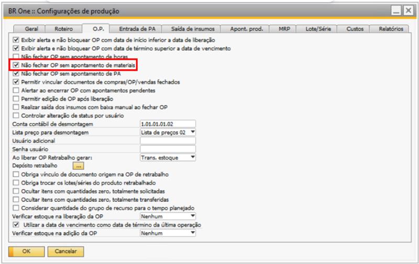This screenshot has height=264, width=419.
Task: Expand 'Verificar estoque na adição da OP' dropdown
Action: (192, 233)
